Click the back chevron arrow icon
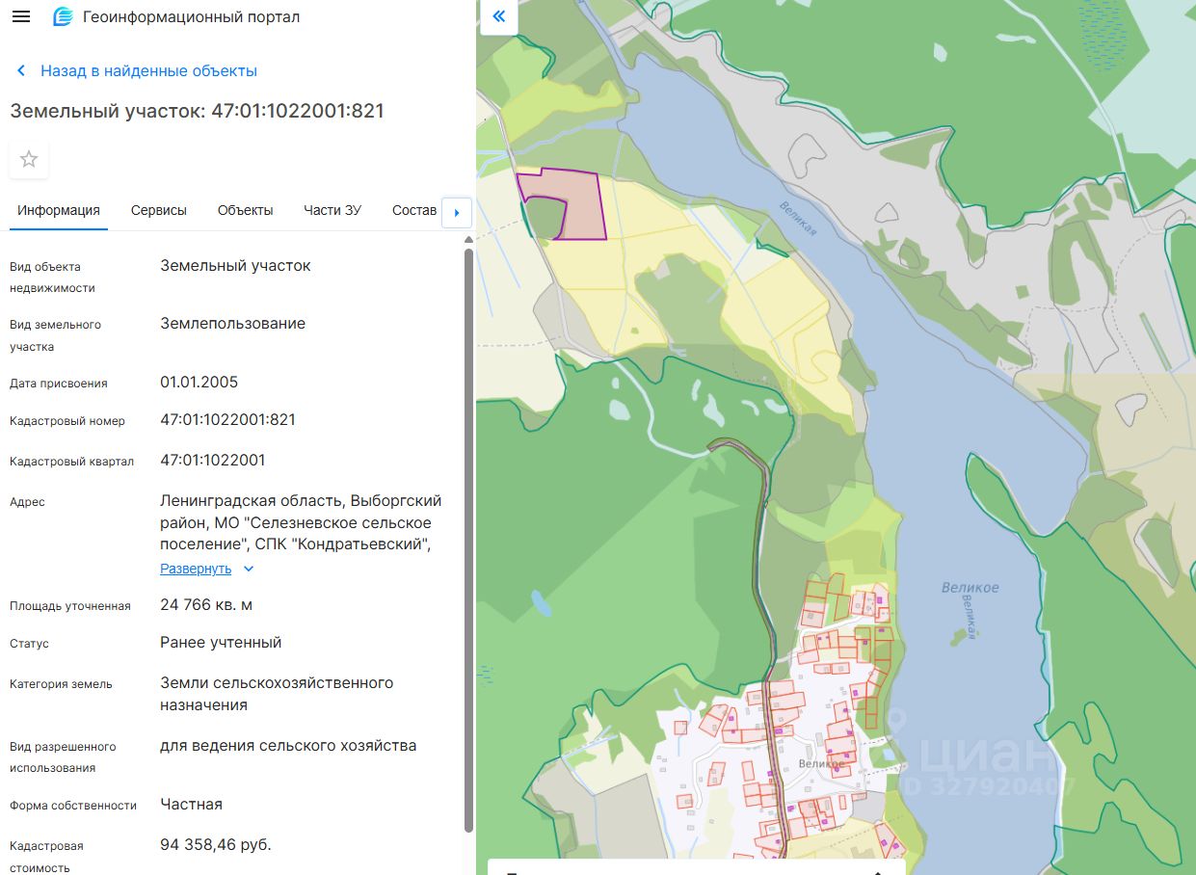Image resolution: width=1196 pixels, height=875 pixels. [21, 70]
